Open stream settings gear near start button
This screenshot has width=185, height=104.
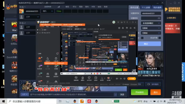125,79
